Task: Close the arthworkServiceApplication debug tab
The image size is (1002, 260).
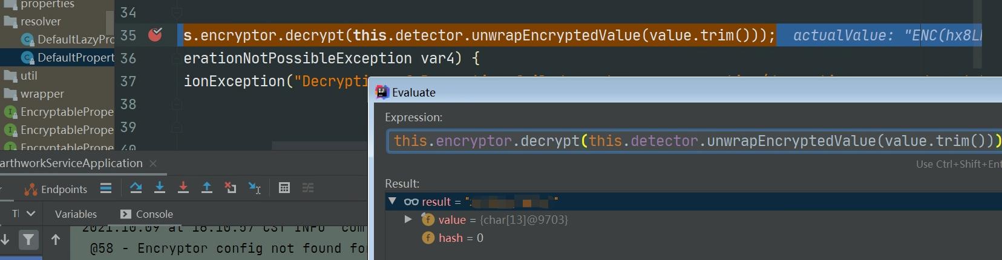Action: tap(153, 163)
